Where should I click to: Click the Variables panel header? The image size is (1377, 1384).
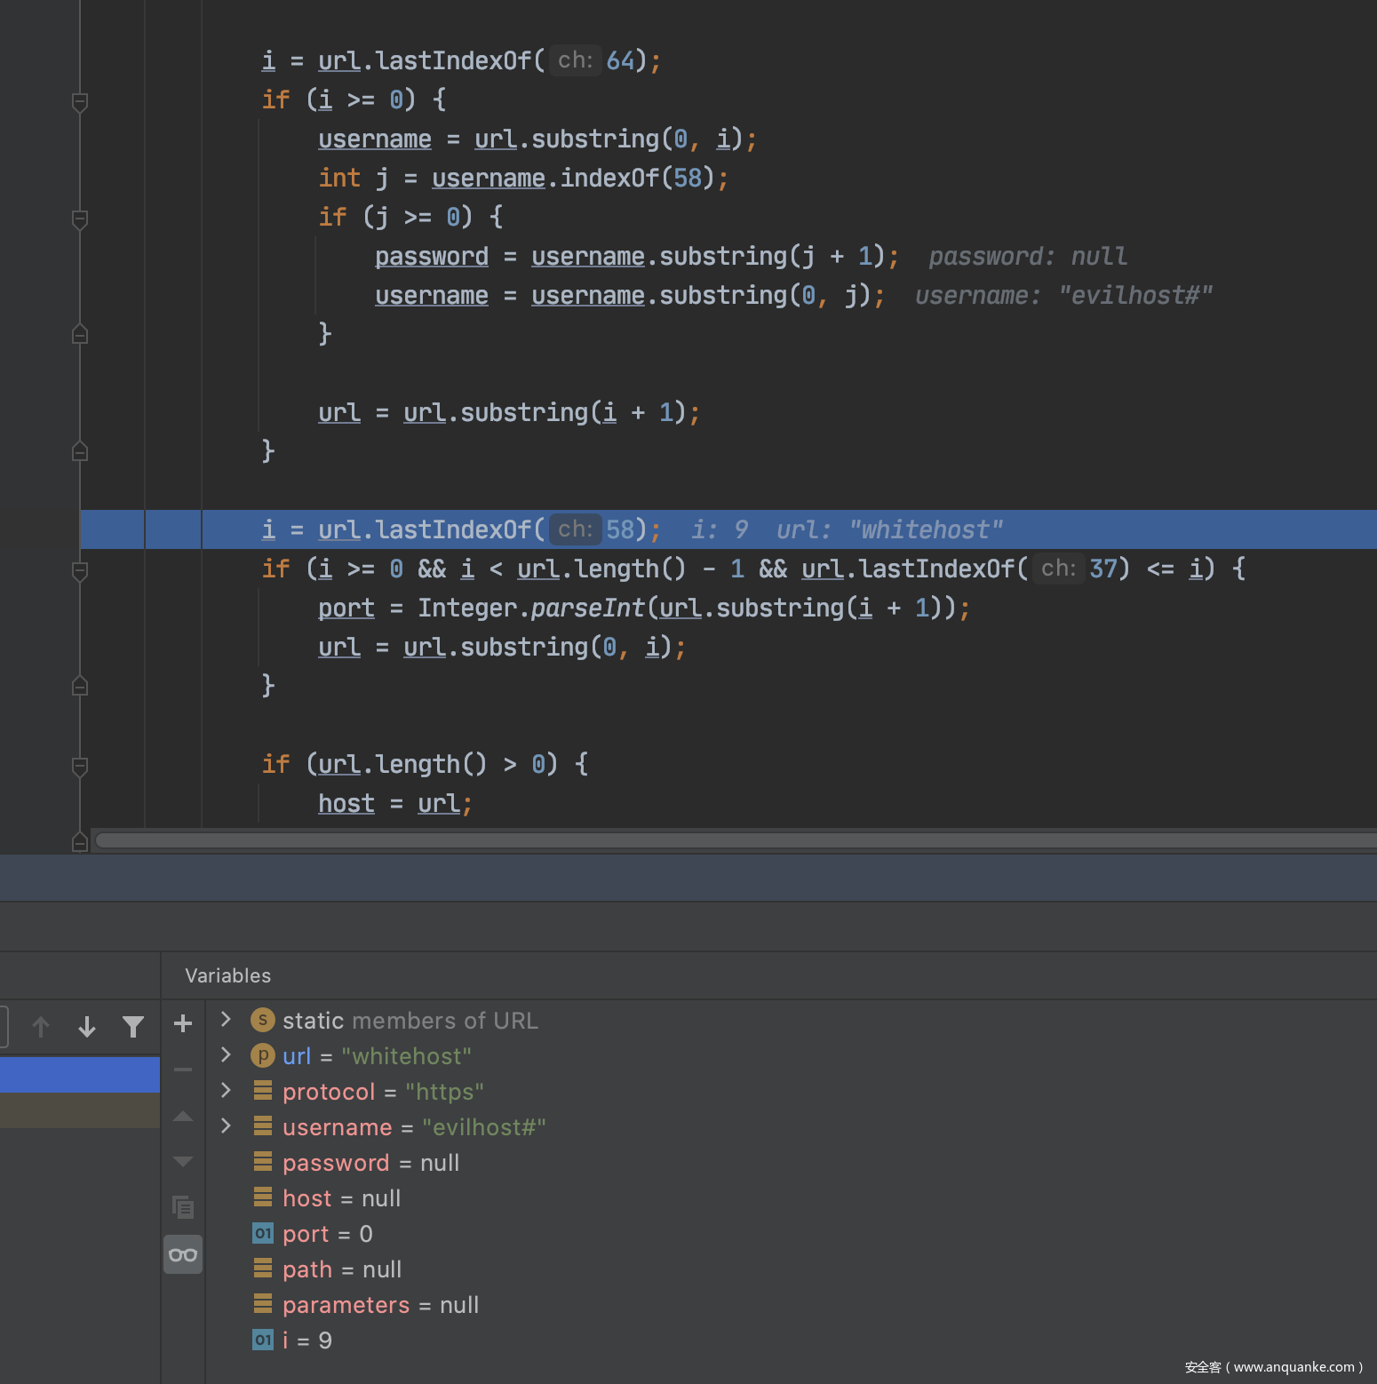(227, 975)
